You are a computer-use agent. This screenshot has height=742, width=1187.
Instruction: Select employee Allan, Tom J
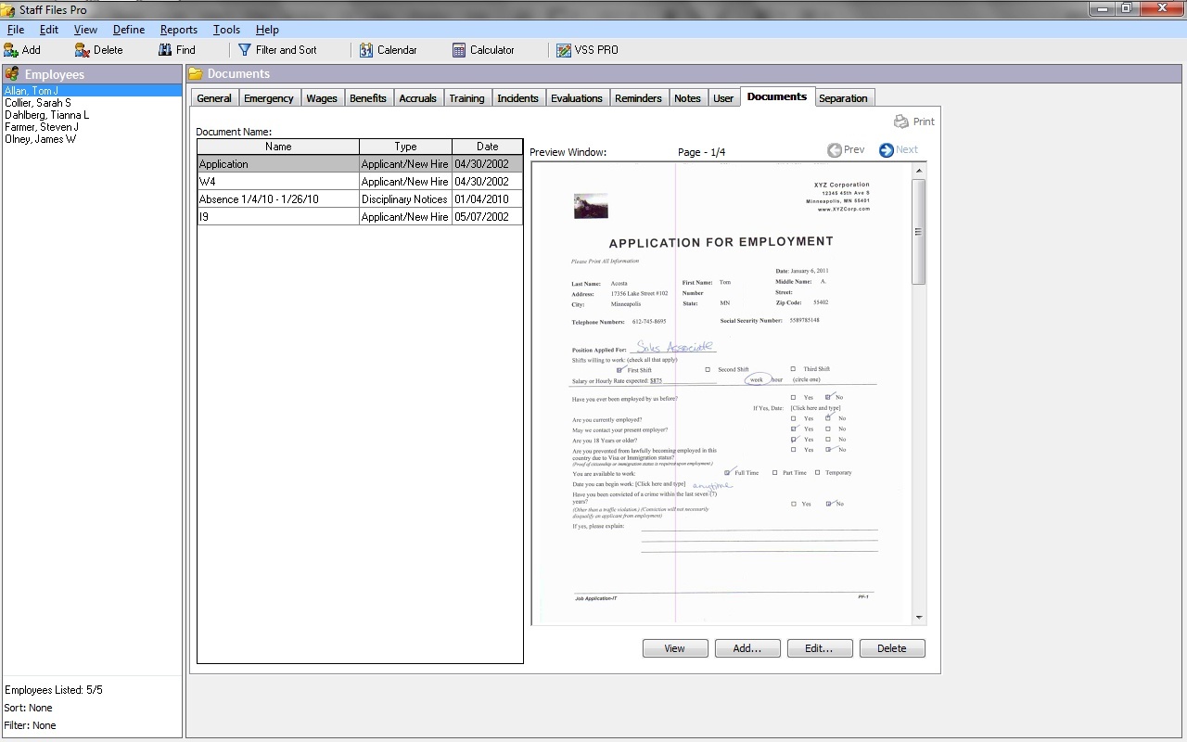click(x=92, y=91)
